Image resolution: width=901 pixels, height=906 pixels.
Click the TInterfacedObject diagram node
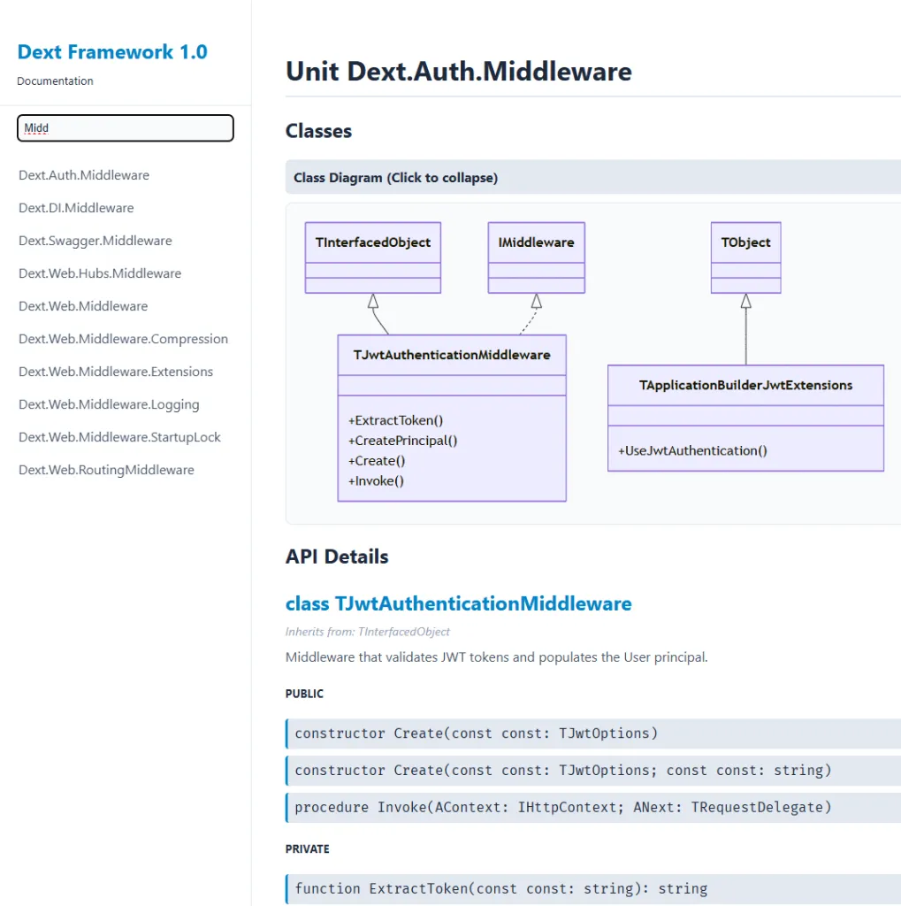[371, 242]
